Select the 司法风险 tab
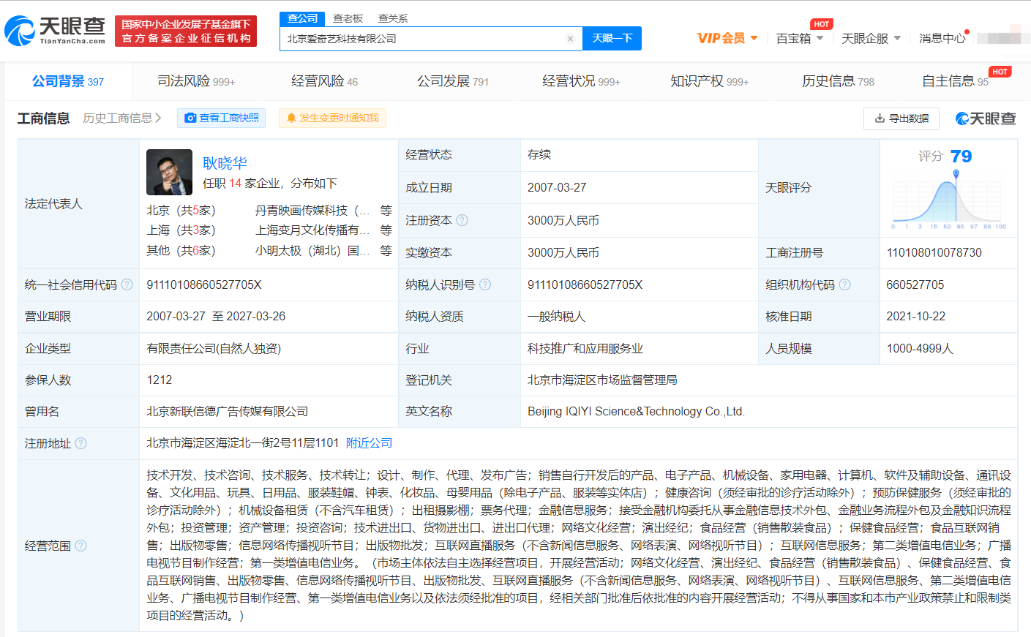Image resolution: width=1031 pixels, height=637 pixels. pyautogui.click(x=196, y=81)
